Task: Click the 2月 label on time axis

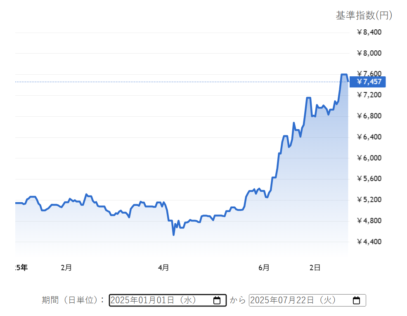Action: click(x=66, y=268)
